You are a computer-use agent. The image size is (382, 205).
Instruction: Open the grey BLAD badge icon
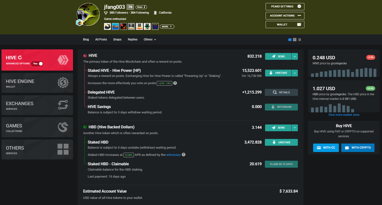point(131,26)
